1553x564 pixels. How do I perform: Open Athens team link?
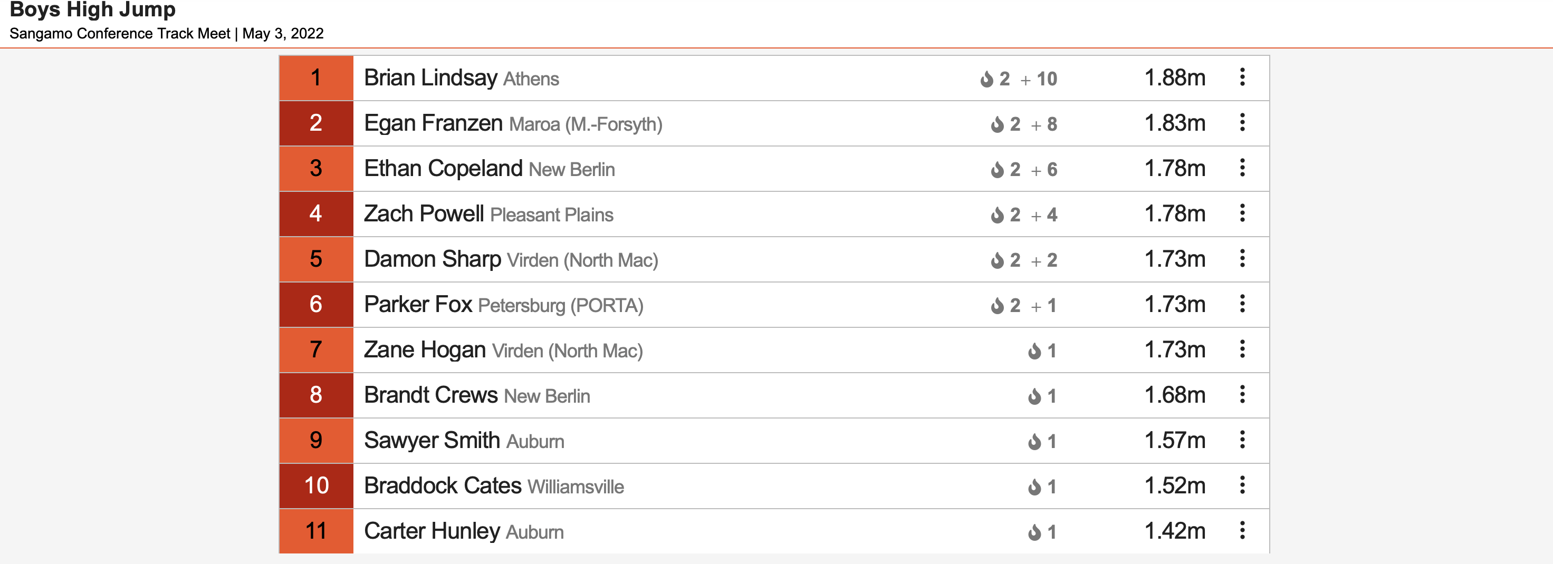(x=531, y=79)
